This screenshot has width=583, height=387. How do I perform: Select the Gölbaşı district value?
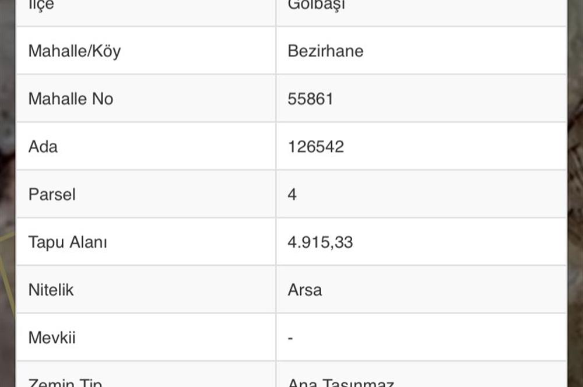pyautogui.click(x=316, y=6)
